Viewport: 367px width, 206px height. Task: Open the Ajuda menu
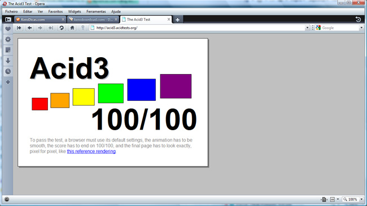(x=116, y=11)
